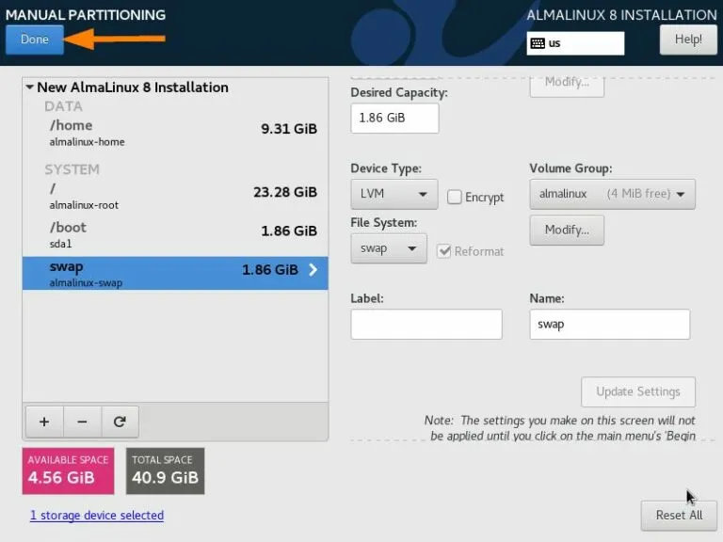Open the Device Type LVM dropdown
This screenshot has height=542, width=723.
[x=394, y=194]
